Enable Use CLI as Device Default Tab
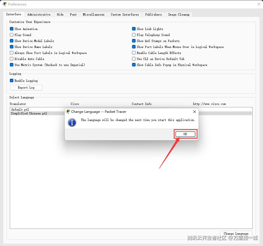Screen dimensions: 263x246 134,59
